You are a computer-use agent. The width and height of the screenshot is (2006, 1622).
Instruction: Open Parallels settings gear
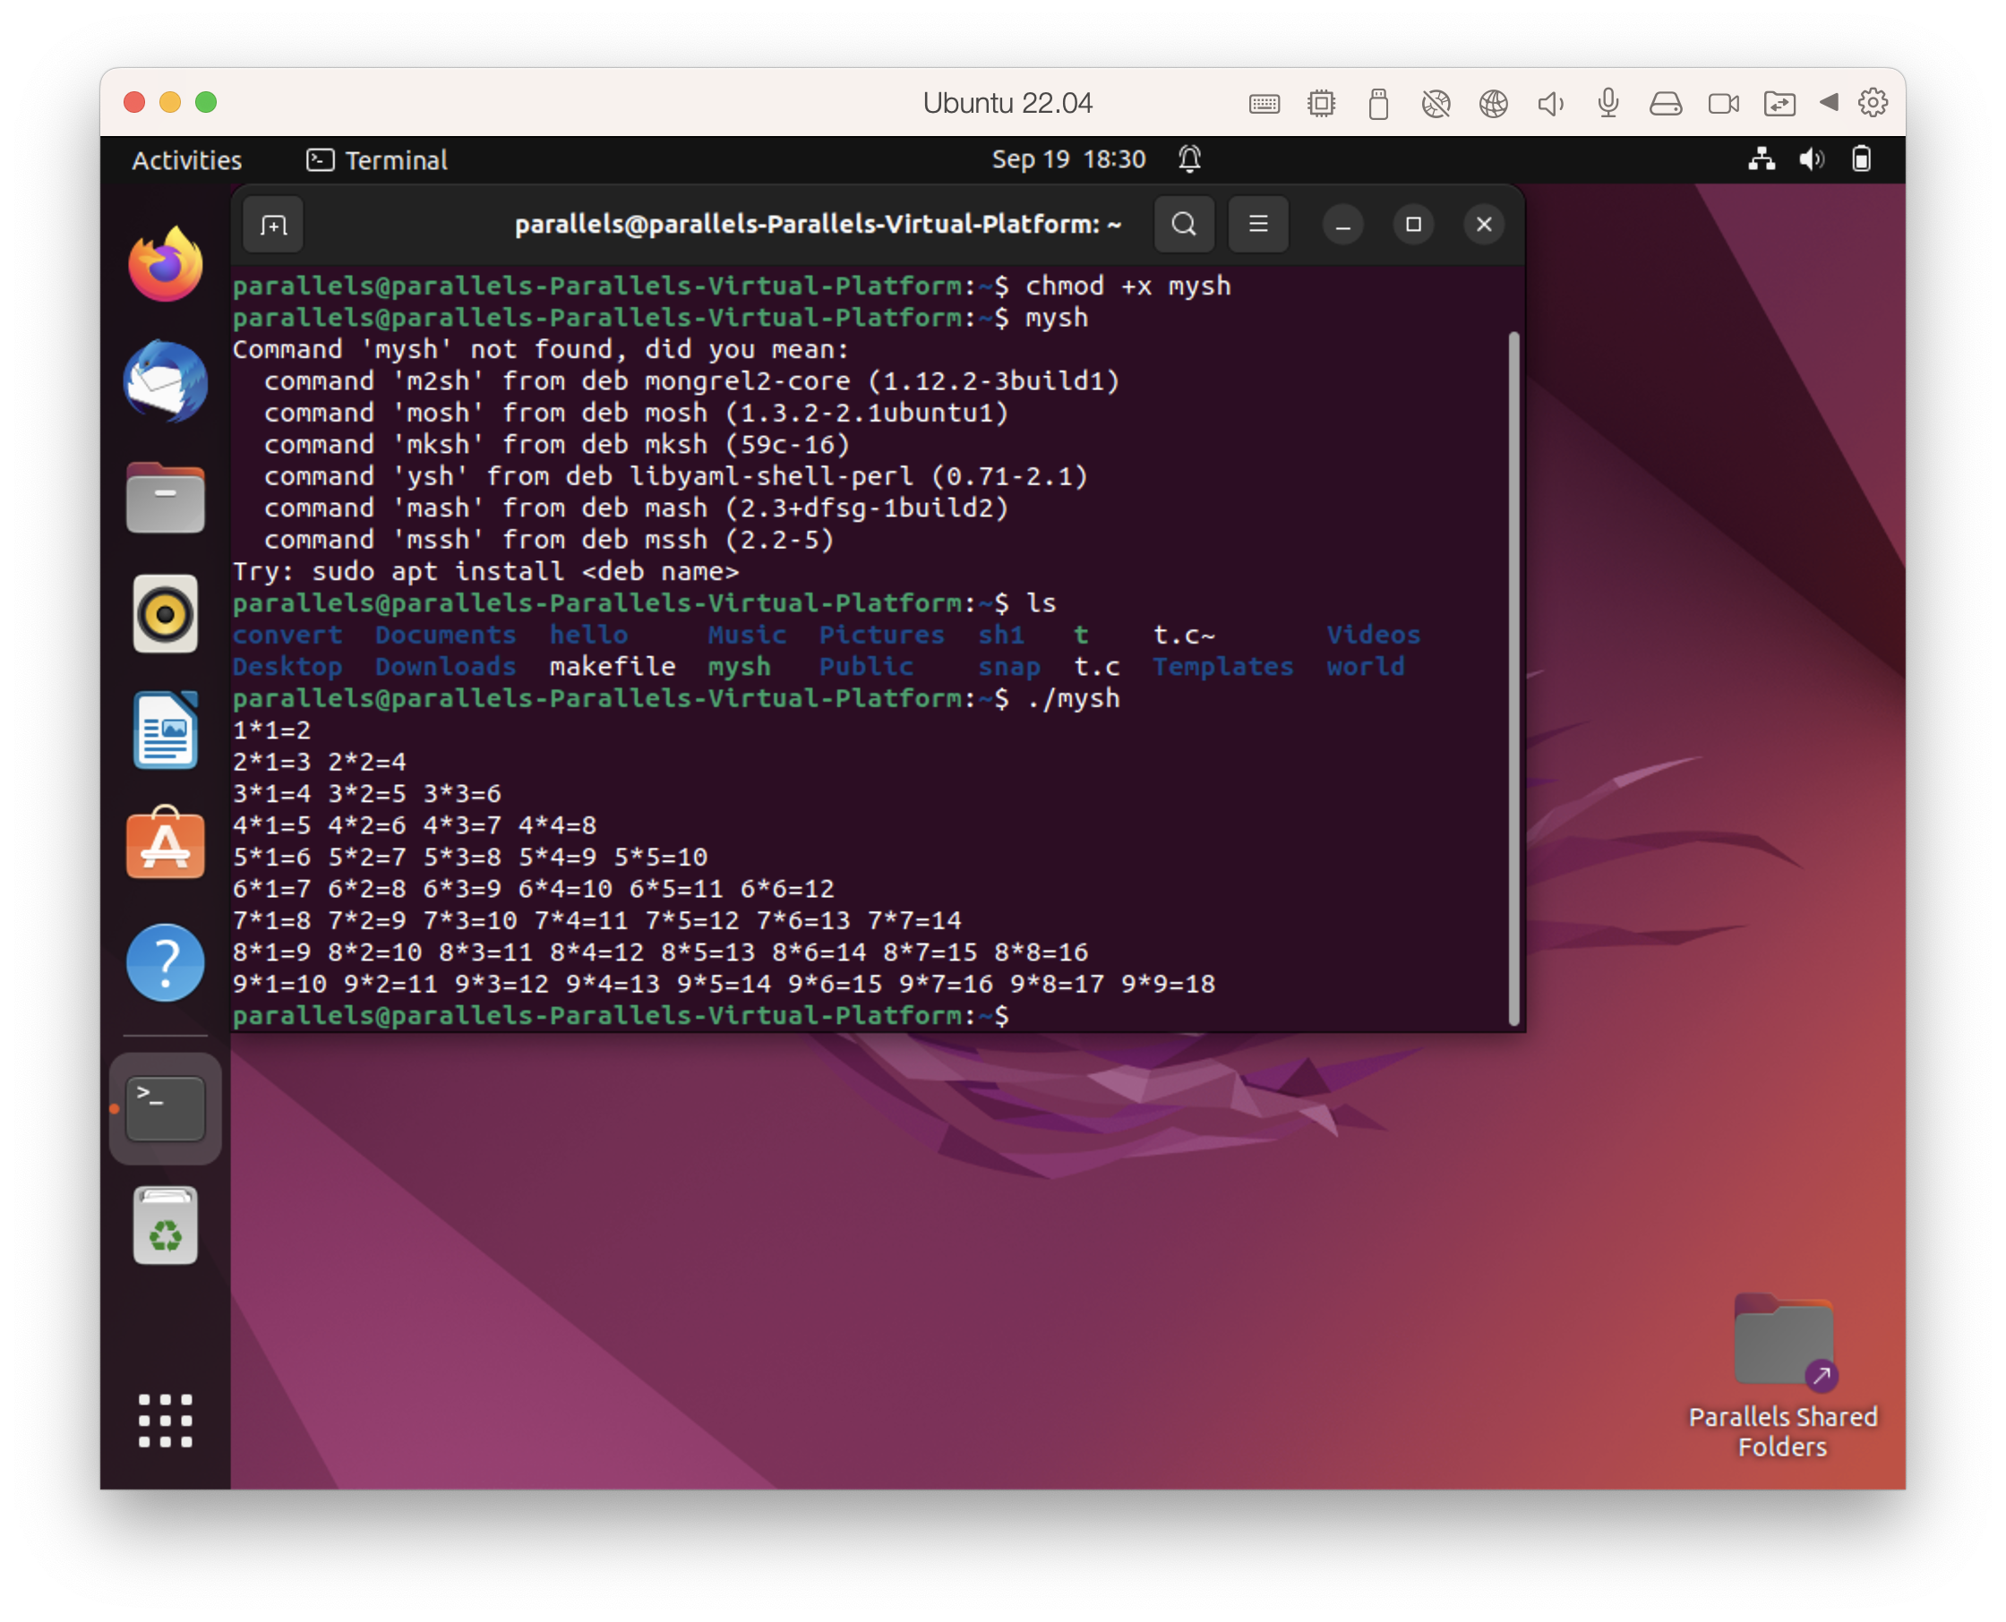1873,102
